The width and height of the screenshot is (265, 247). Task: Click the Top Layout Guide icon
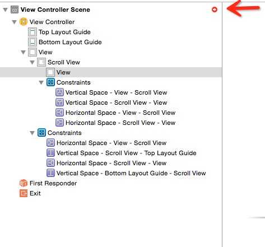click(32, 32)
